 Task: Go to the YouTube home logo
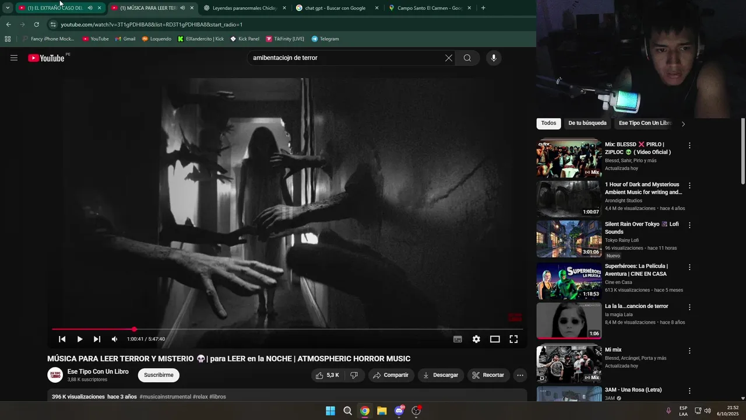(46, 58)
